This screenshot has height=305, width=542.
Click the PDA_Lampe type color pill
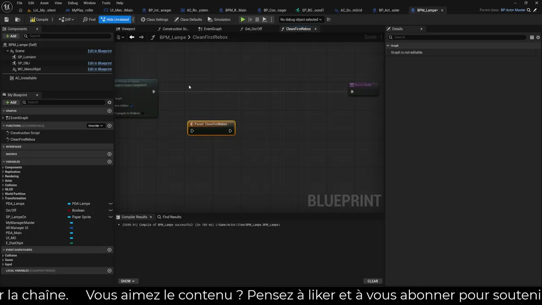69,204
